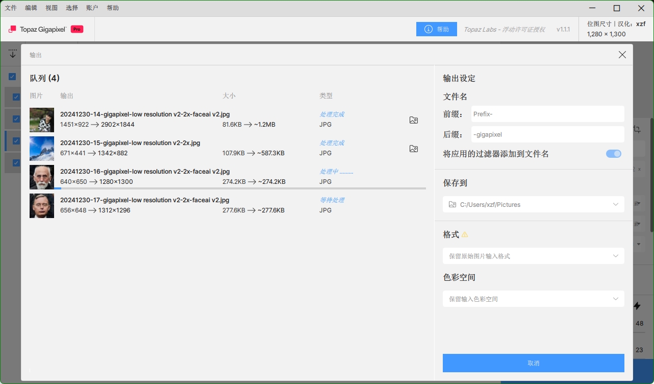Open the 格式 format dropdown

tap(533, 256)
